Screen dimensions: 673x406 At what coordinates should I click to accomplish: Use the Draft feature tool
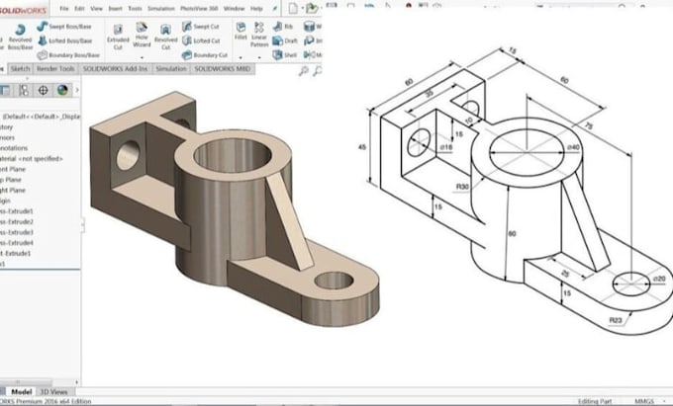click(x=285, y=41)
